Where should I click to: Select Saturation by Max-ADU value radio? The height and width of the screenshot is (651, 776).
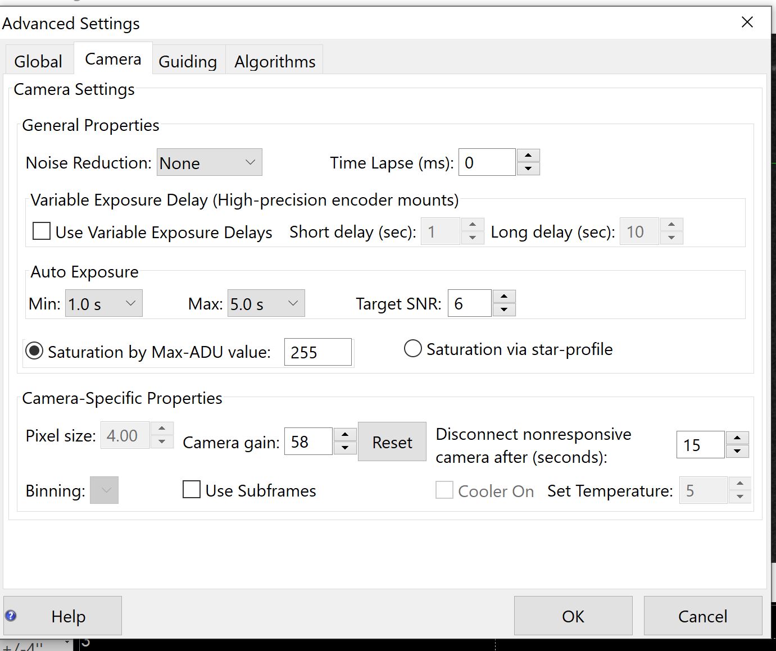tap(34, 351)
